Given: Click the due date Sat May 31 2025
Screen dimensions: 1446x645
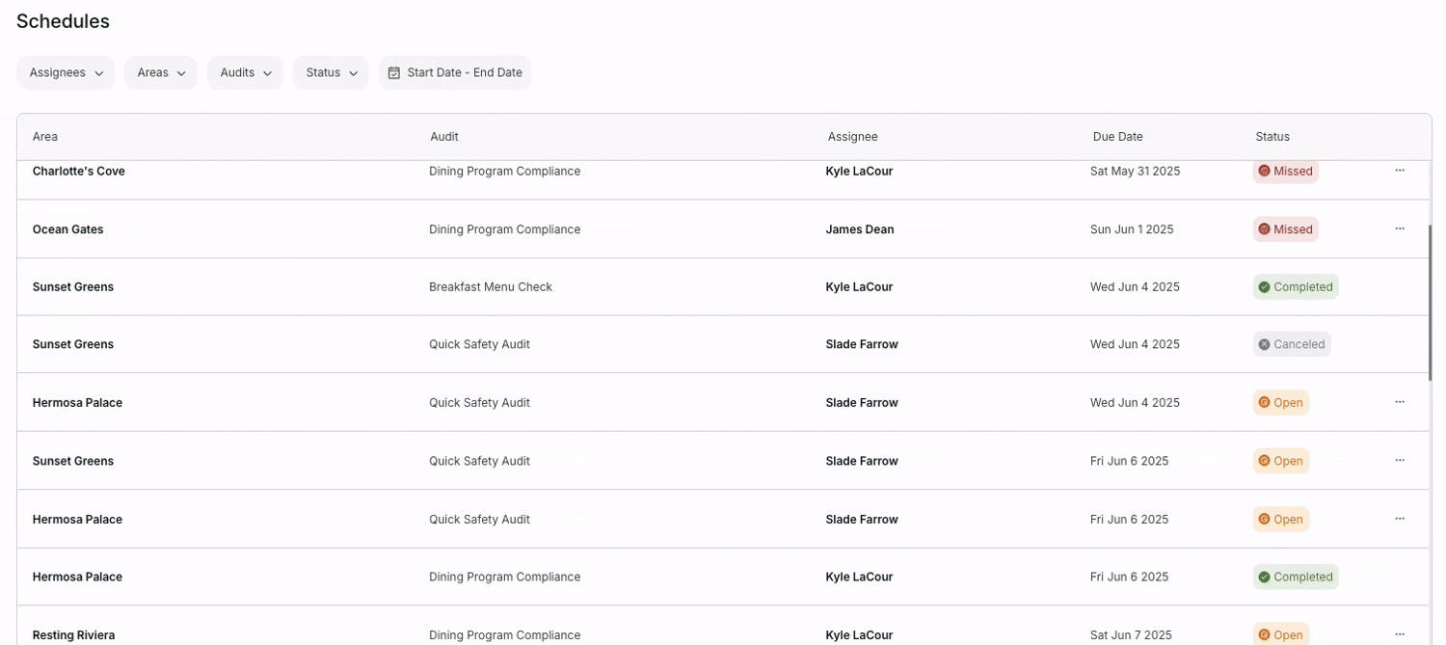Looking at the screenshot, I should pos(1135,171).
